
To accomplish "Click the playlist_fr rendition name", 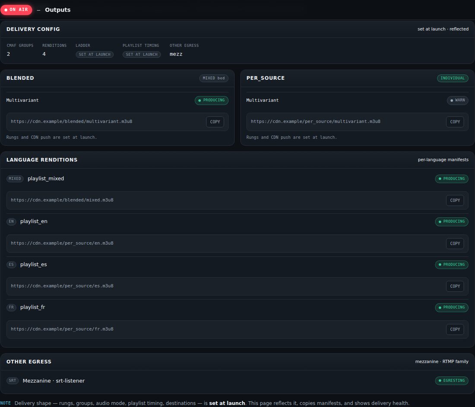I will coord(32,307).
